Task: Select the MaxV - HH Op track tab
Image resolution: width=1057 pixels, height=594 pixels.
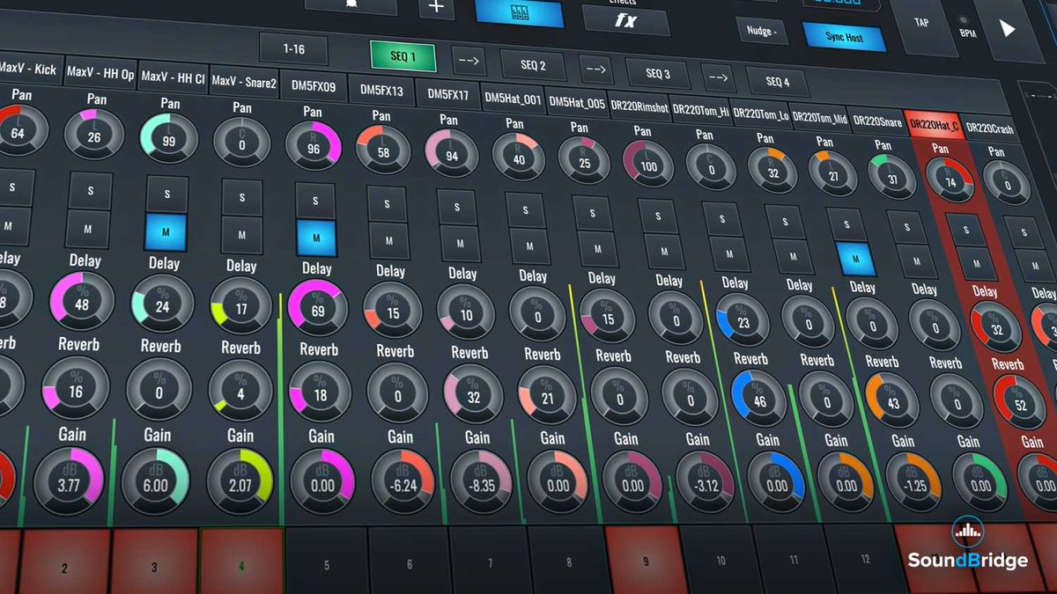Action: [x=100, y=74]
